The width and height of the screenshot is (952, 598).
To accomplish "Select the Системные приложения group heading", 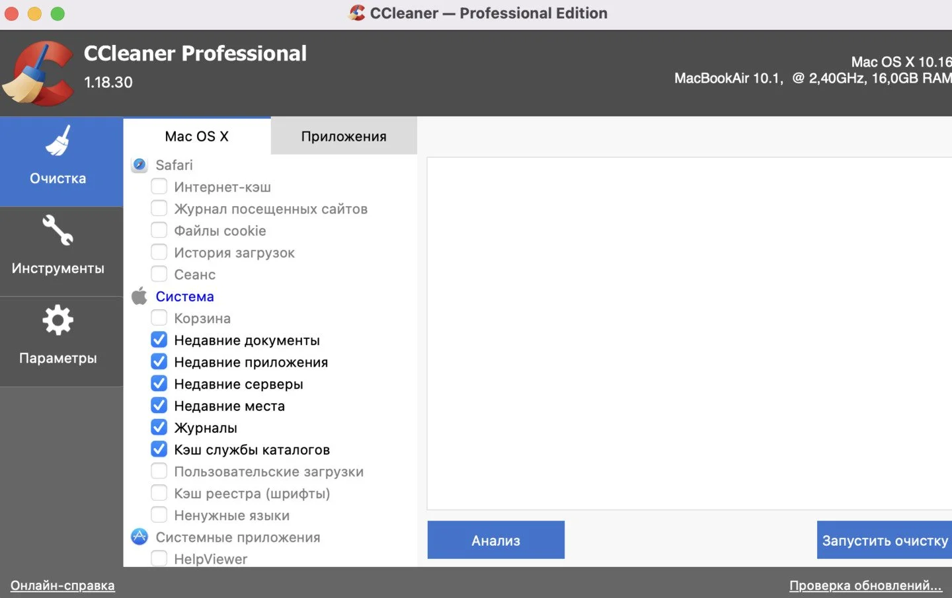I will (x=238, y=537).
